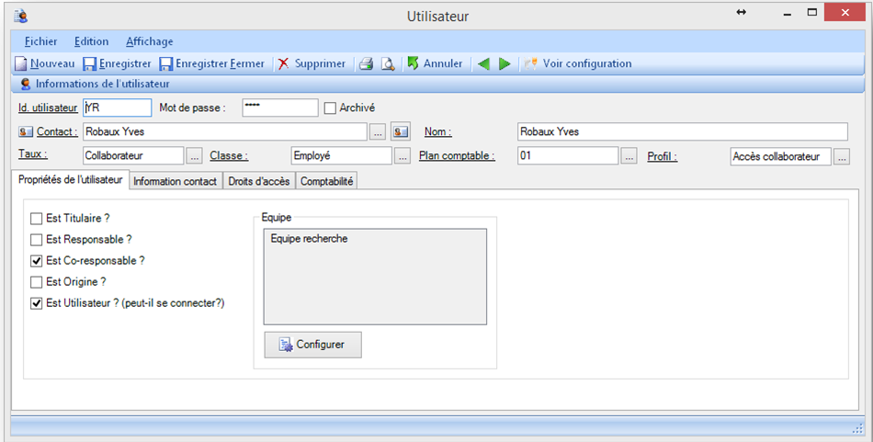Screen dimensions: 873x442
Task: Switch to the Droits d'accès tab
Action: coord(259,181)
